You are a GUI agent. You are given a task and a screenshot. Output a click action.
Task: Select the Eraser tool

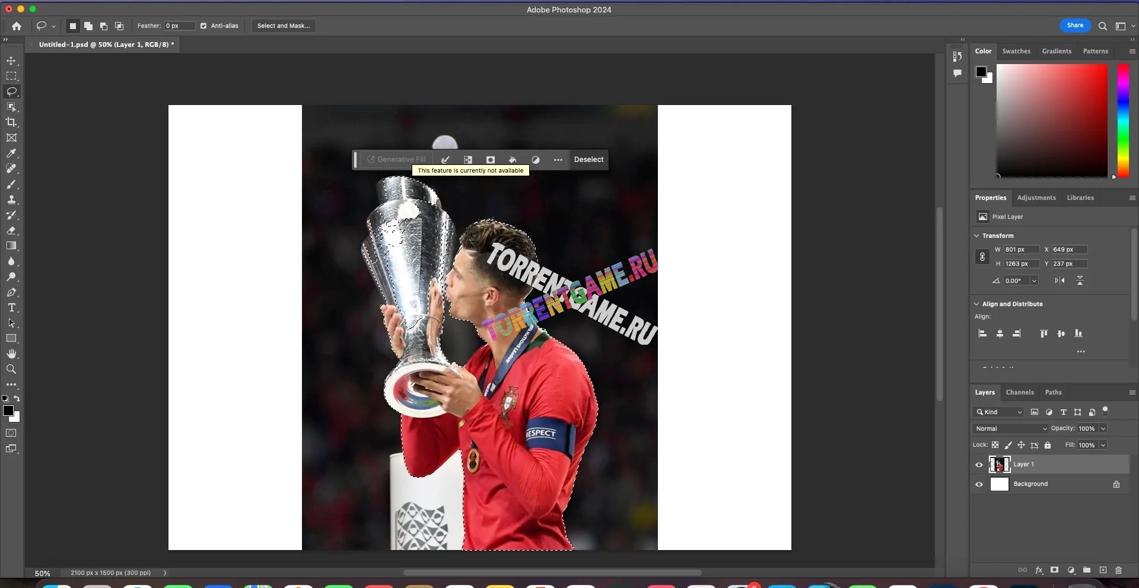pyautogui.click(x=11, y=231)
